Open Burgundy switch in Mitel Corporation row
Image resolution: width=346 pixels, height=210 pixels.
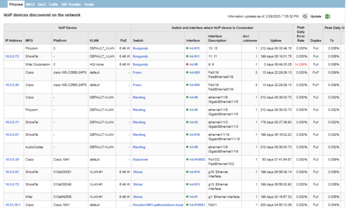coord(140,64)
